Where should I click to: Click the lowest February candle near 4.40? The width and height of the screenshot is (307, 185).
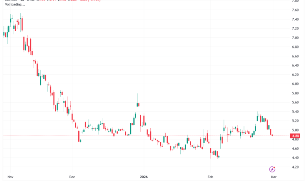point(218,156)
